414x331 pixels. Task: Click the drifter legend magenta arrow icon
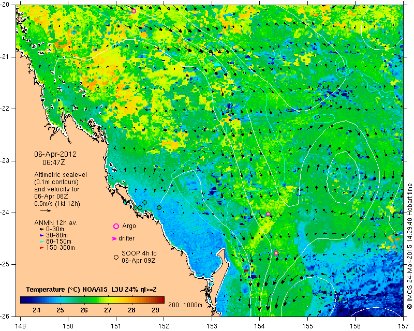[114, 238]
